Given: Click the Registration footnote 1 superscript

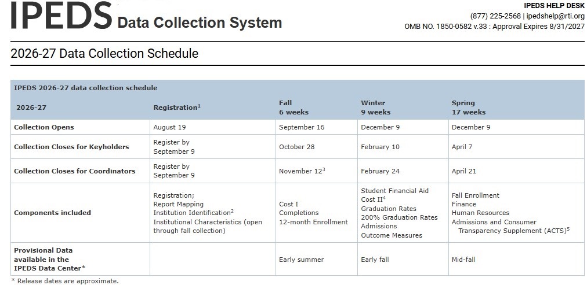Looking at the screenshot, I should 199,106.
